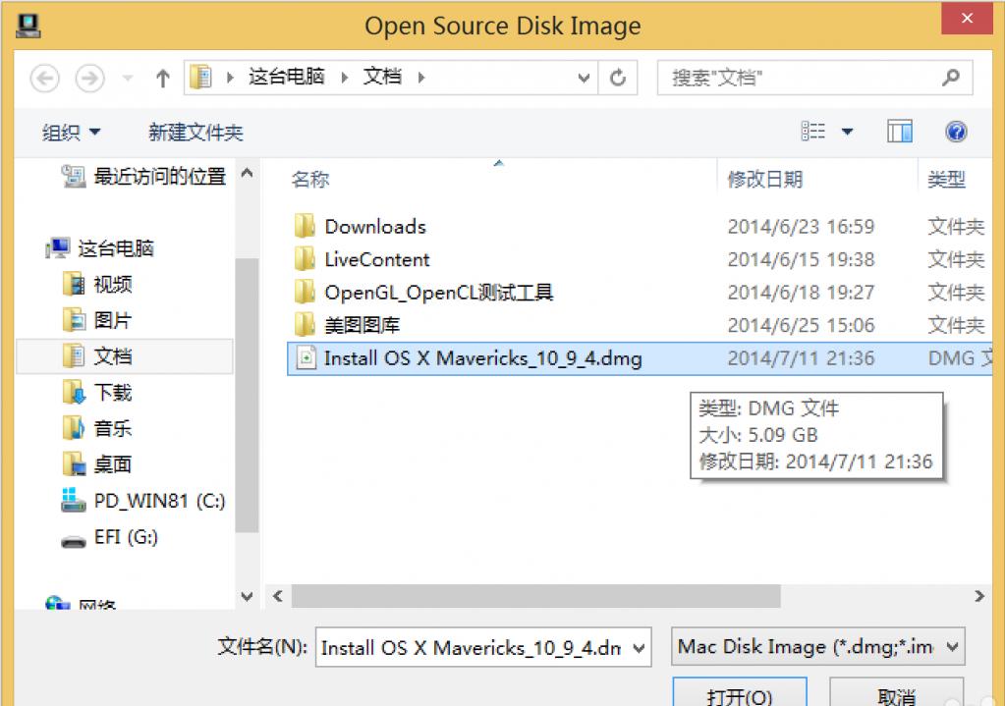
Task: Click the 美图图库 folder icon
Action: tap(305, 325)
